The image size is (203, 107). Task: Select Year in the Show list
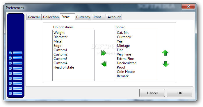pos(137,41)
